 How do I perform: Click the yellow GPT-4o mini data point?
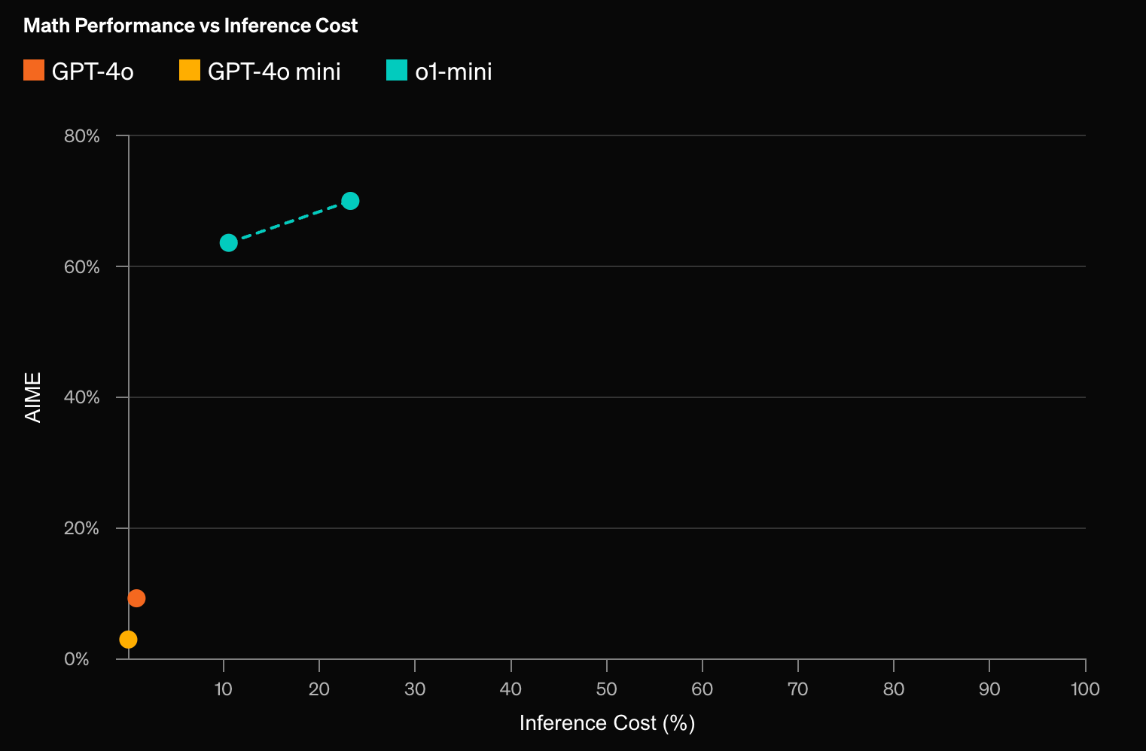[x=128, y=640]
